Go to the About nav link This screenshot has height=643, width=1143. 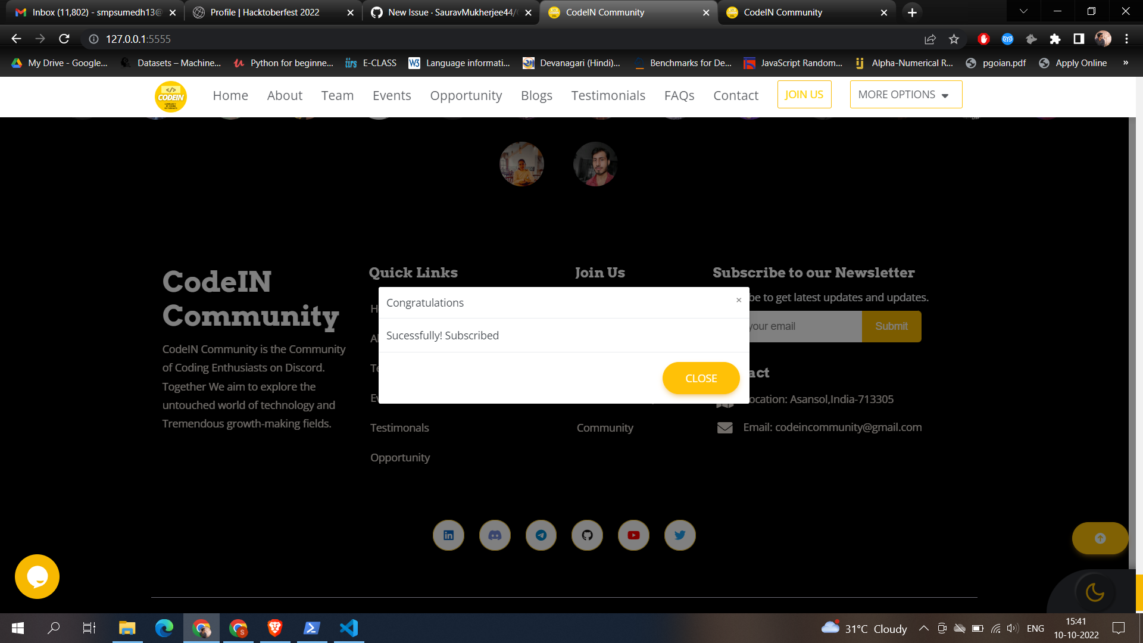tap(285, 95)
